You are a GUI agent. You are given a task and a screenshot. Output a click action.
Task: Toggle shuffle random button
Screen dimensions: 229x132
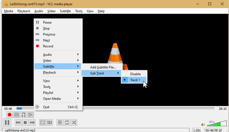click(x=74, y=123)
